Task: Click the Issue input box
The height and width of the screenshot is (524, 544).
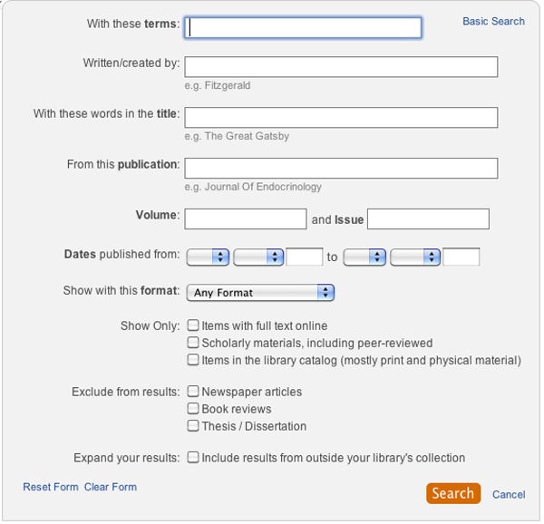Action: (x=428, y=219)
